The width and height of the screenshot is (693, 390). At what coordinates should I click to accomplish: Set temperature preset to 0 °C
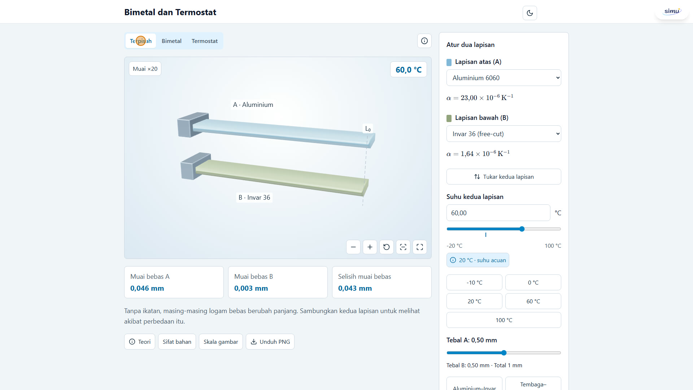533,282
